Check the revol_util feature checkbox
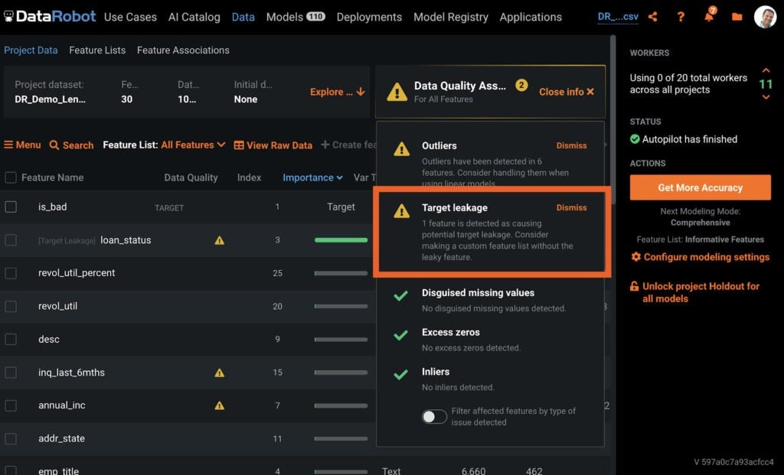784x475 pixels. (x=11, y=306)
